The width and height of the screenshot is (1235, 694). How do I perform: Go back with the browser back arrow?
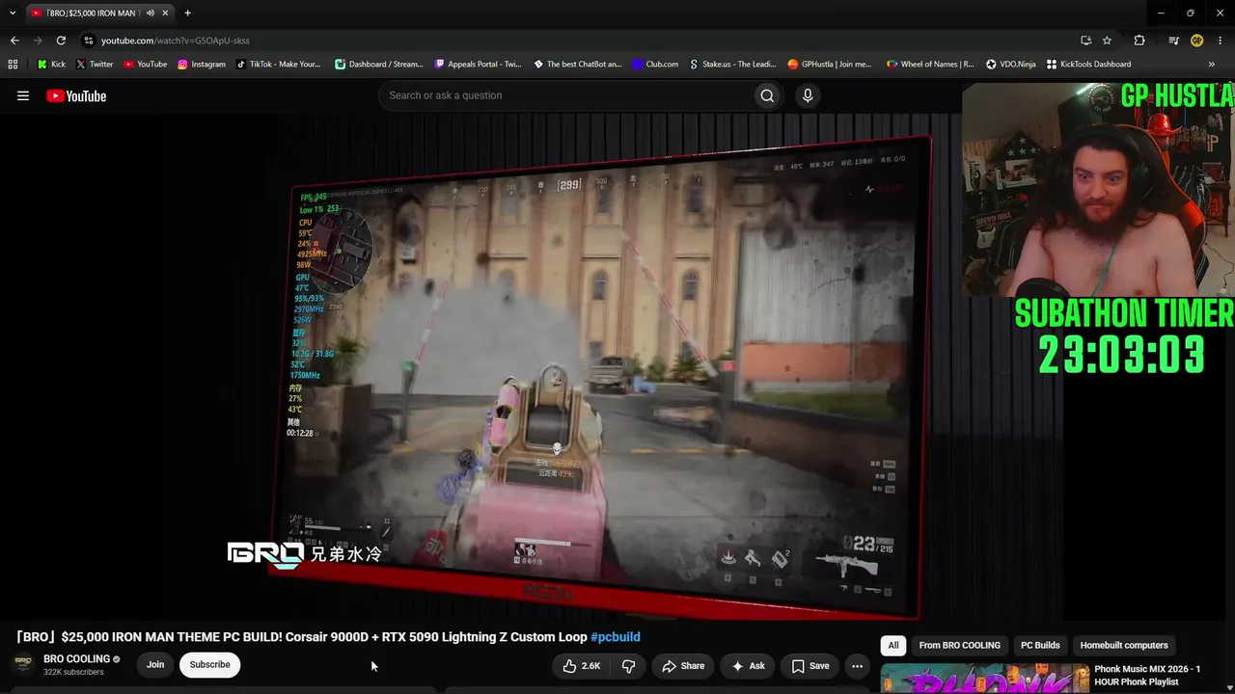[14, 40]
